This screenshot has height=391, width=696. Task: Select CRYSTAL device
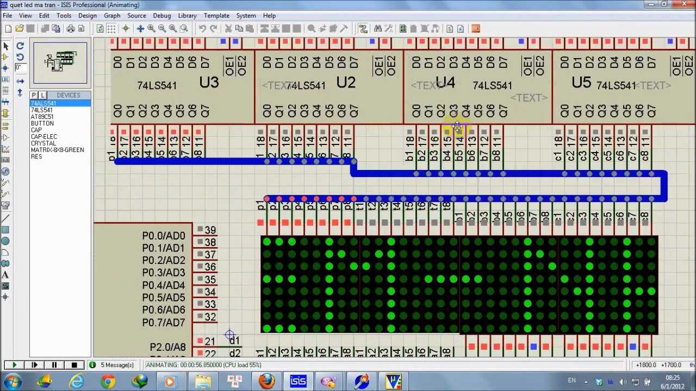(x=43, y=143)
